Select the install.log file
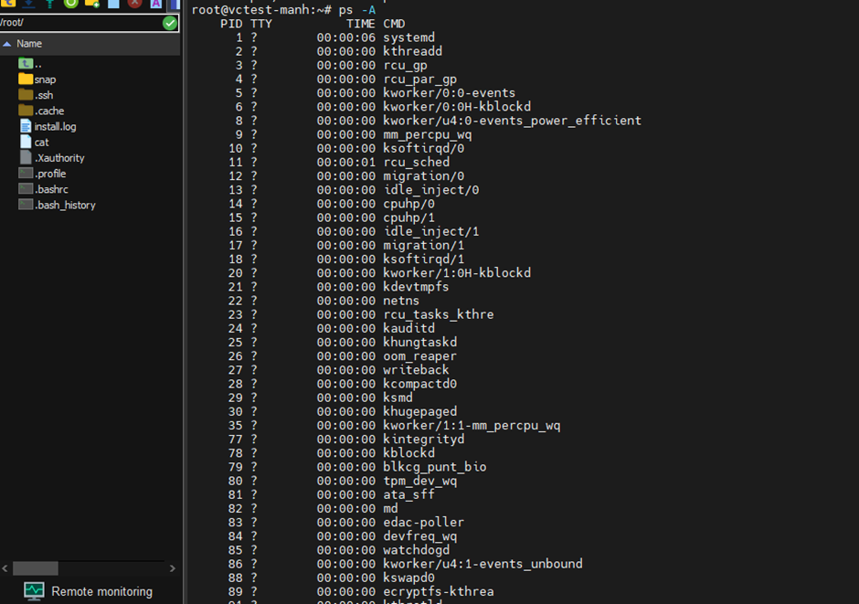The width and height of the screenshot is (859, 604). click(55, 127)
